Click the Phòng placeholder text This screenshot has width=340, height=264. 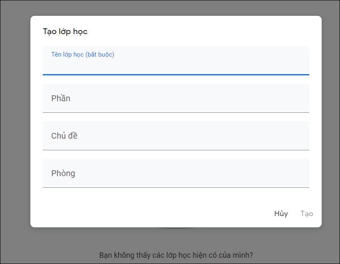coord(62,173)
